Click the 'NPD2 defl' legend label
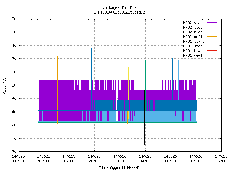This screenshot has height=171, width=228. tap(193, 37)
